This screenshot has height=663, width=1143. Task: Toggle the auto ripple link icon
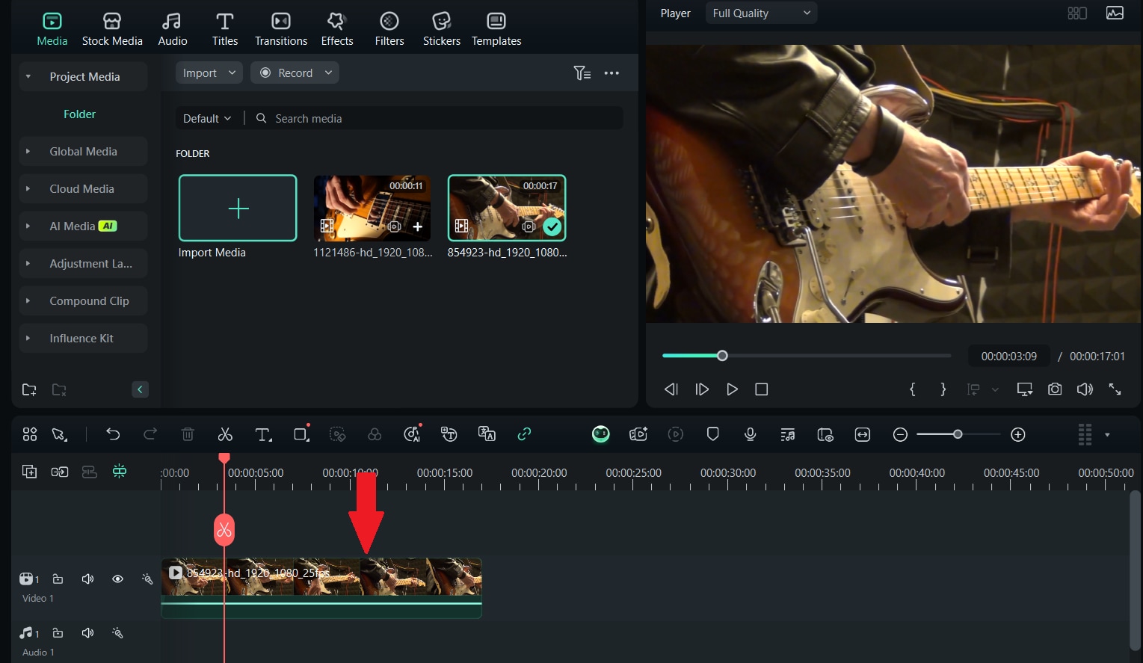coord(524,434)
